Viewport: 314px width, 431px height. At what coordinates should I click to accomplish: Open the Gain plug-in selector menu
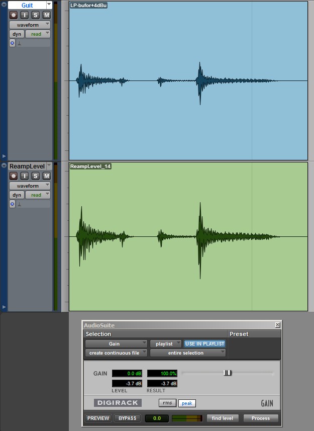tap(116, 344)
